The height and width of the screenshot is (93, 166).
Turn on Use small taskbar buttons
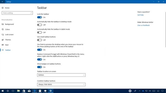coord(39,40)
